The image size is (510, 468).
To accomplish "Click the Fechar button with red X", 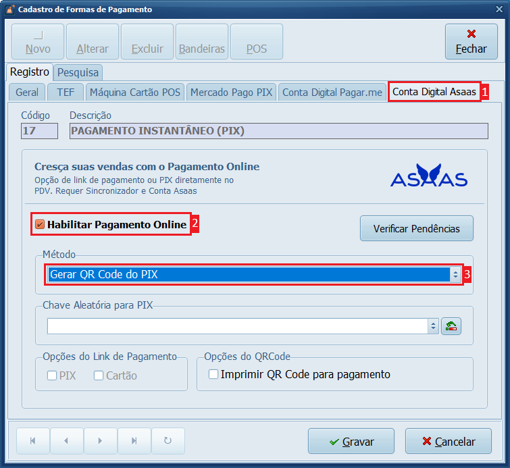I will coord(471,42).
